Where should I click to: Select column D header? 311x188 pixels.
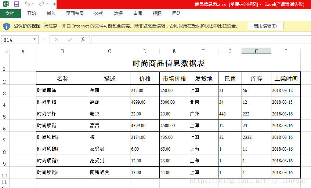pos(145,51)
